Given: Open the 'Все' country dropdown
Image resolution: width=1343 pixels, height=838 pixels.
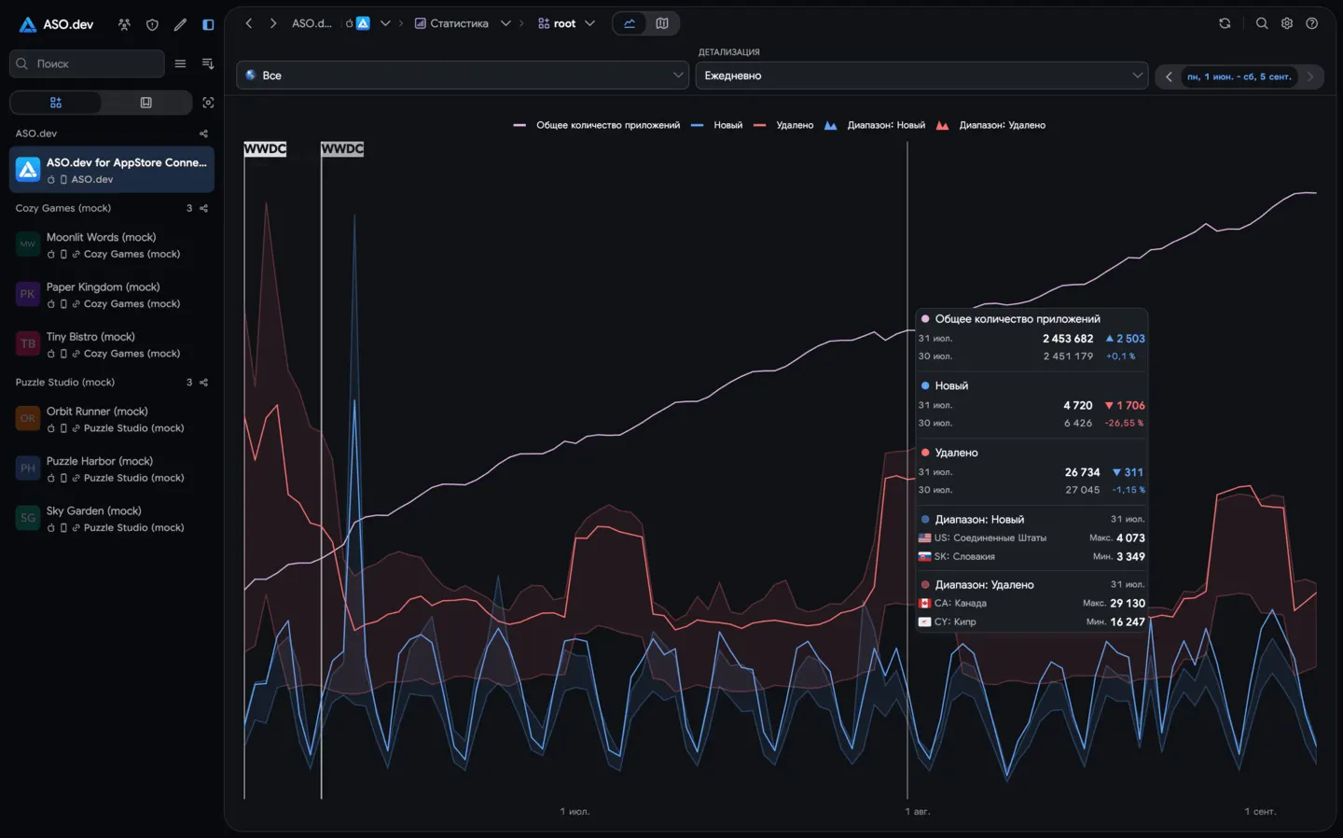Looking at the screenshot, I should [x=463, y=76].
